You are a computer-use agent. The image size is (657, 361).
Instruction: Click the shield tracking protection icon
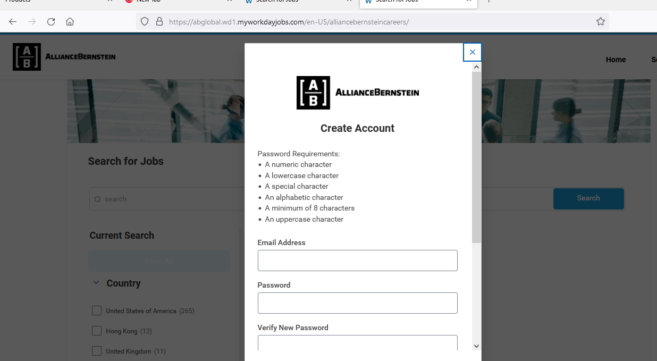[144, 22]
